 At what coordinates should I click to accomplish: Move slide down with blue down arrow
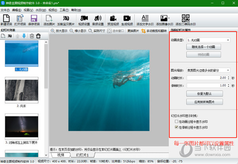point(24,36)
